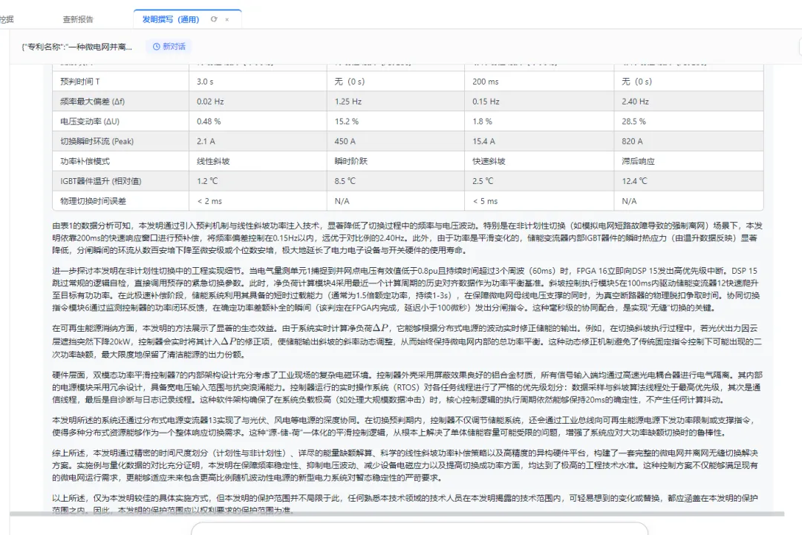
Task: Click the 专利名称 conversation title text
Action: 76,47
